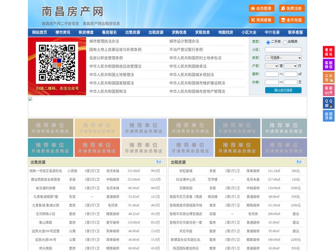Click the broken banner image icon

[x=30, y=99]
